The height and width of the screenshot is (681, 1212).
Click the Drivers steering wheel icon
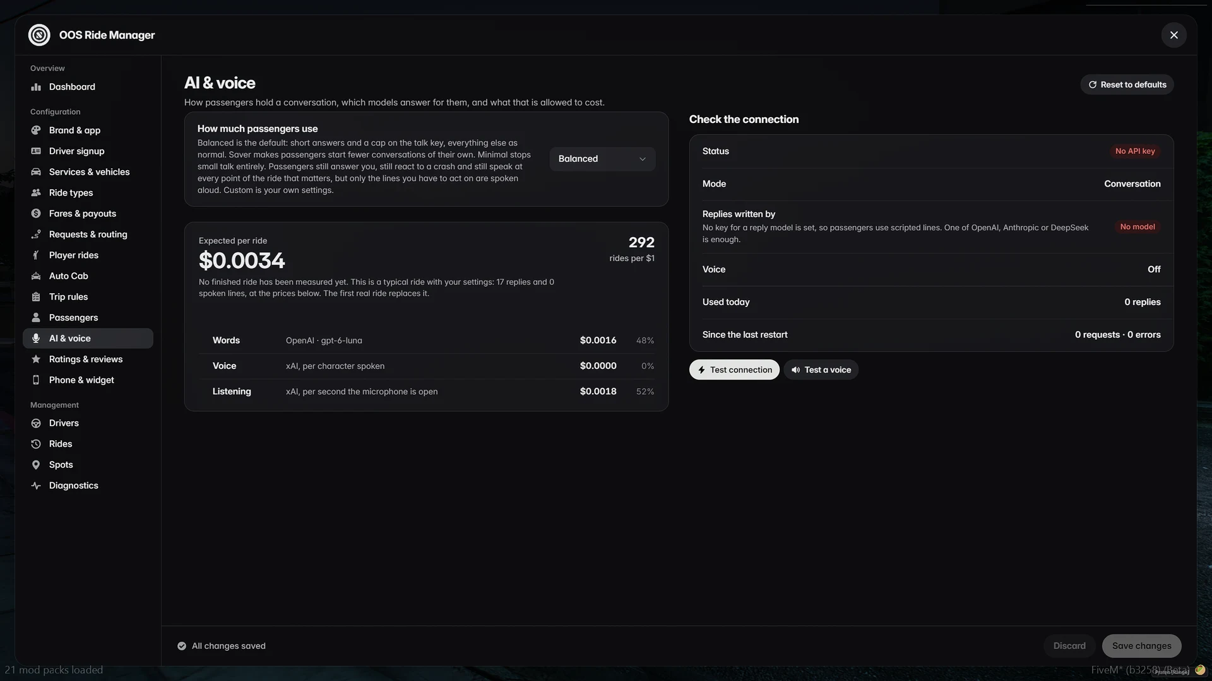click(x=36, y=423)
